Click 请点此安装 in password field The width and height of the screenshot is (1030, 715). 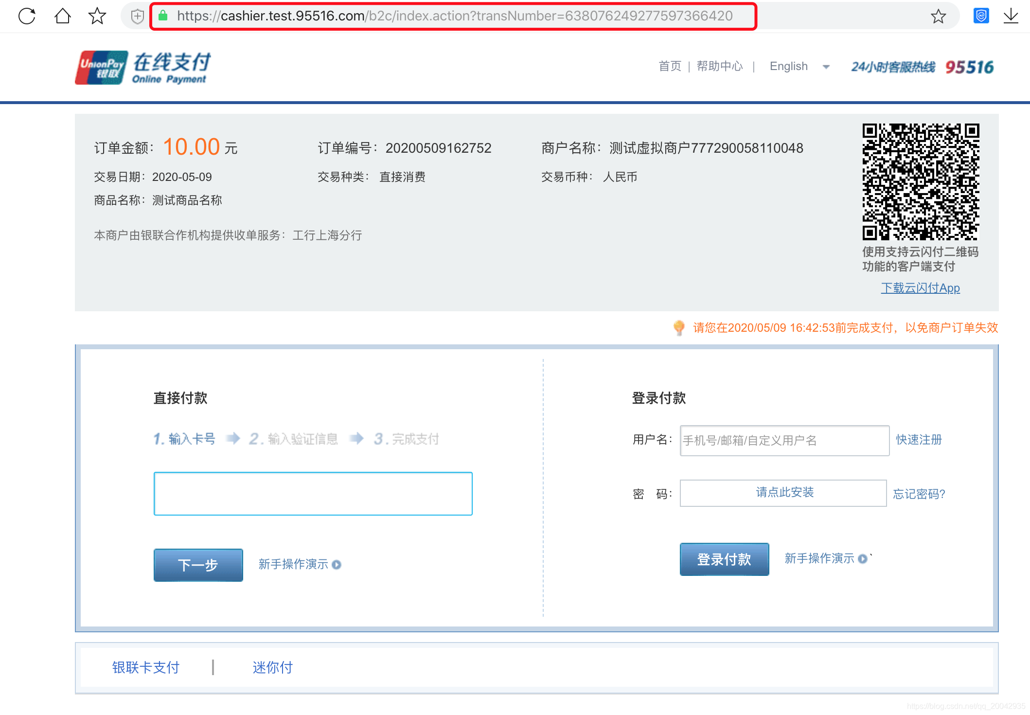point(784,493)
